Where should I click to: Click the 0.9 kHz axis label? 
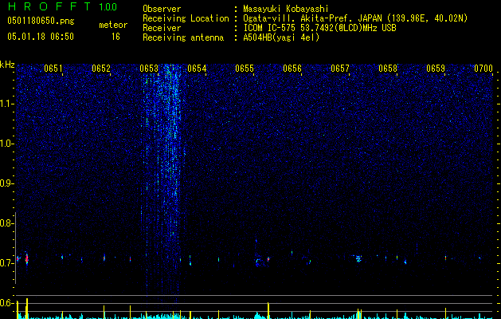[x=6, y=183]
